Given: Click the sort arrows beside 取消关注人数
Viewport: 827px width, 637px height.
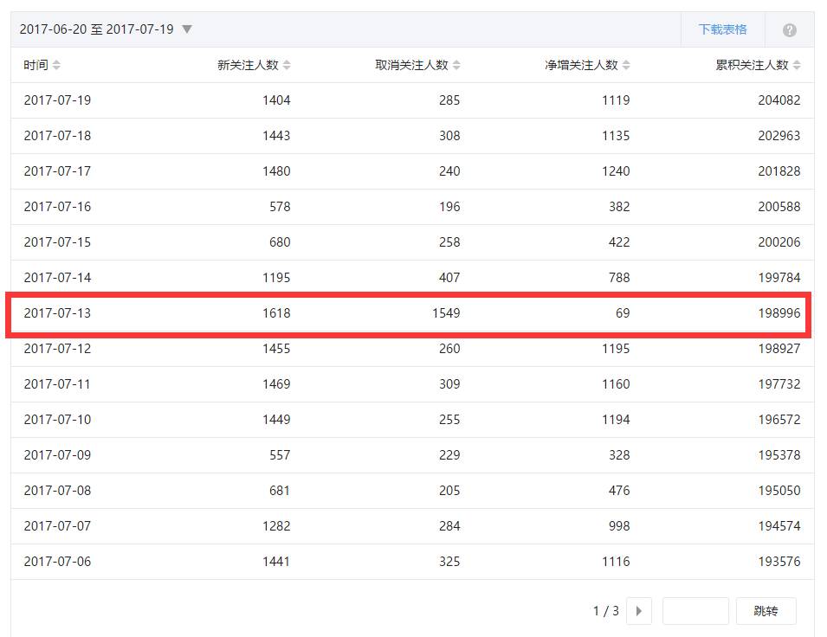Looking at the screenshot, I should (456, 66).
